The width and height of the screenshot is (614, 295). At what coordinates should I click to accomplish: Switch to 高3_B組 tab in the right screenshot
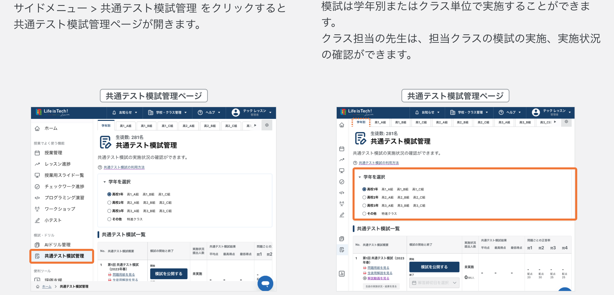coord(525,123)
